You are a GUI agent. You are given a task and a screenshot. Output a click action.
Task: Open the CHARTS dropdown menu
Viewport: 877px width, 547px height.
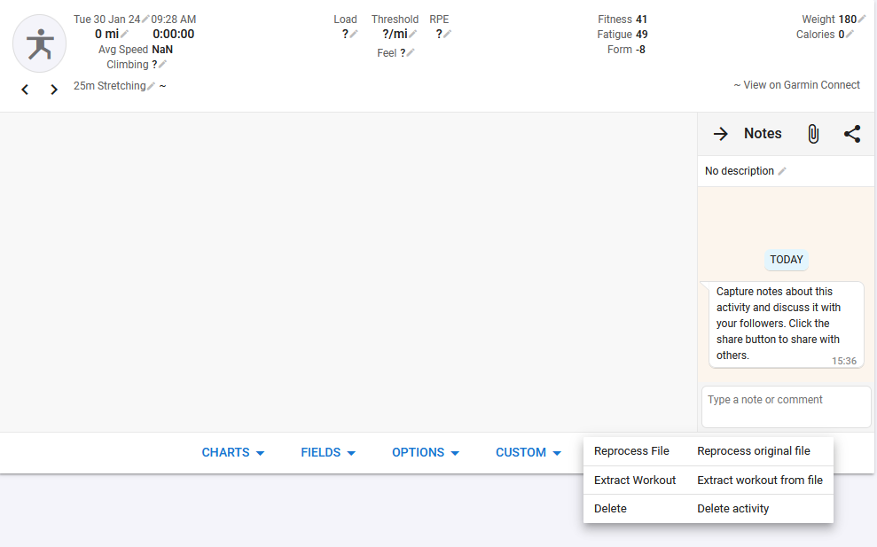point(233,452)
